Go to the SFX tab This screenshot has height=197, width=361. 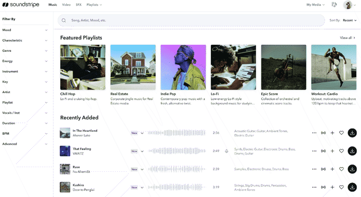[x=79, y=5]
